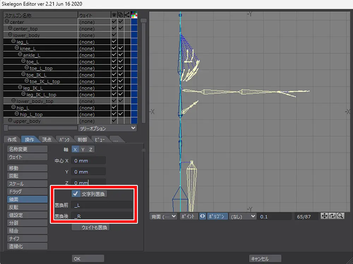Open the ツリーオプション dropdown
Viewport: 353px width, 264px height.
point(107,128)
